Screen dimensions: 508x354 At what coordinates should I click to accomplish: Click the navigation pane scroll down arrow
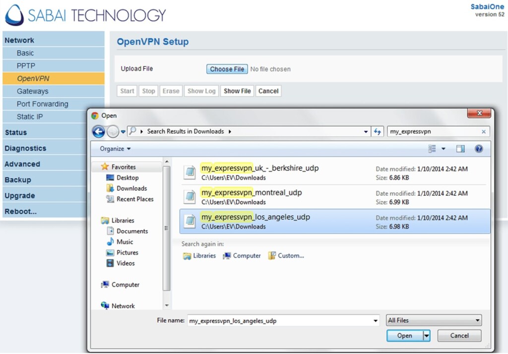pyautogui.click(x=167, y=305)
